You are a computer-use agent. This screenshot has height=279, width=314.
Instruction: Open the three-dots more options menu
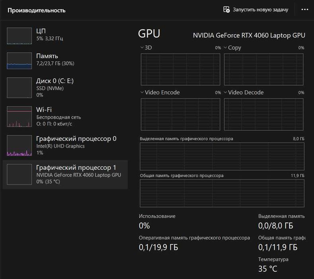(x=305, y=10)
